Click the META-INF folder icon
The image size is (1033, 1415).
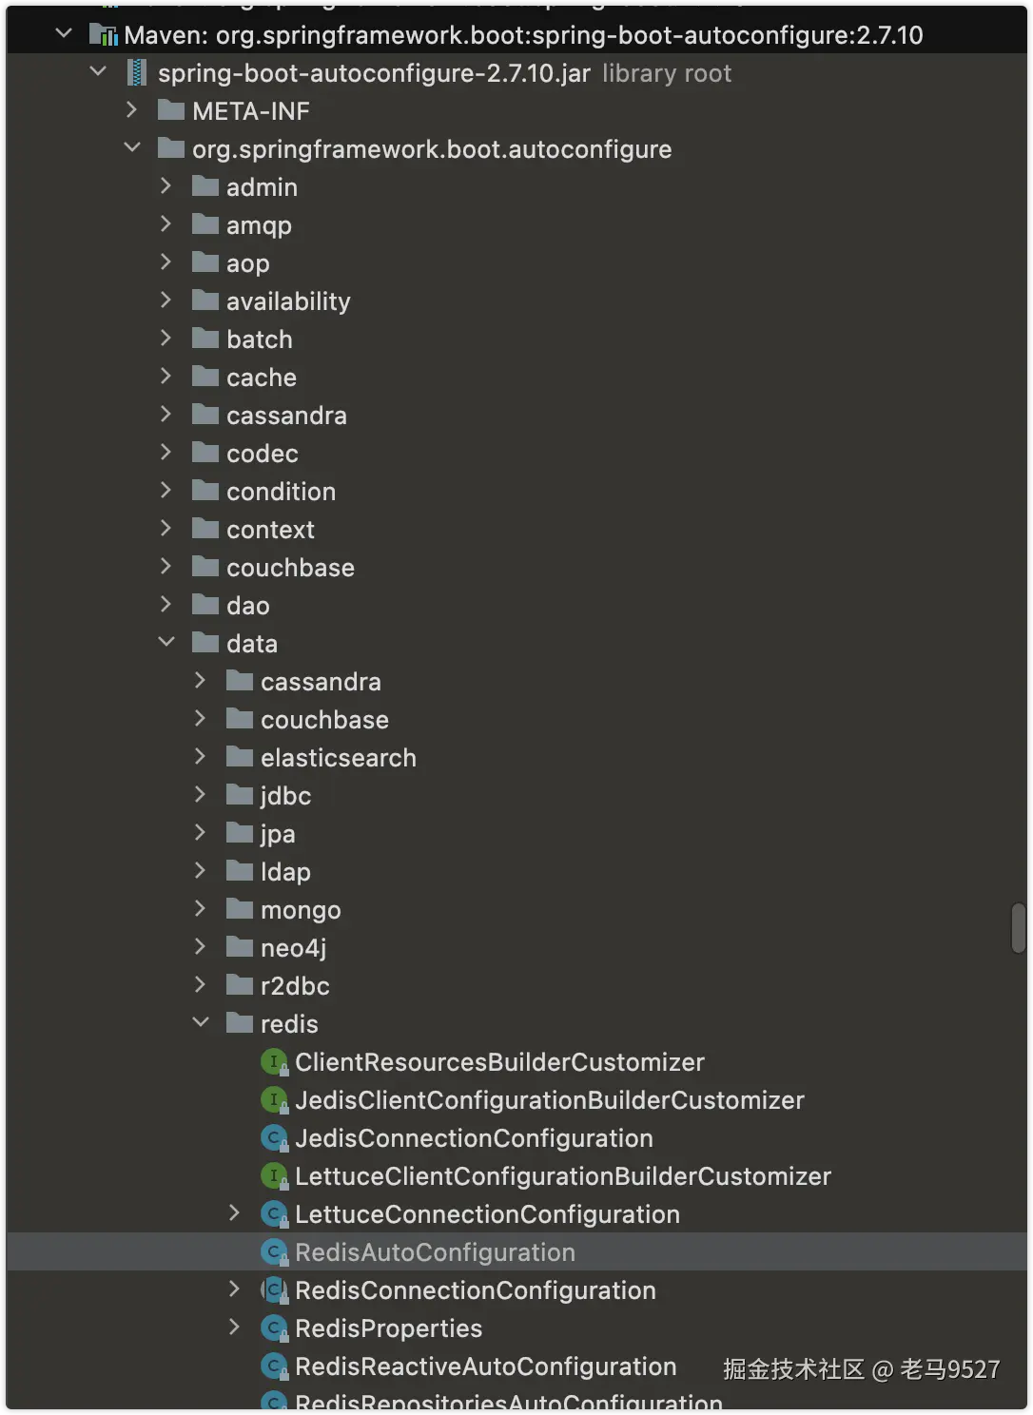click(x=171, y=111)
